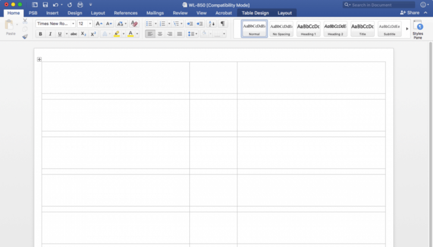433x247 pixels.
Task: Apply the Heading 2 style
Action: [x=335, y=29]
